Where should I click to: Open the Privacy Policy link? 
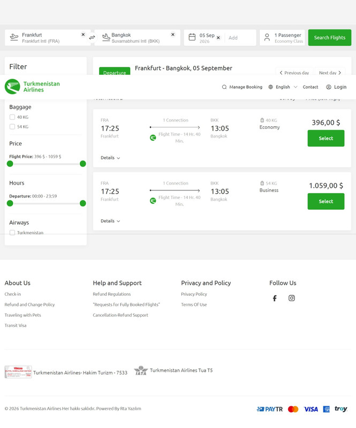tap(194, 294)
